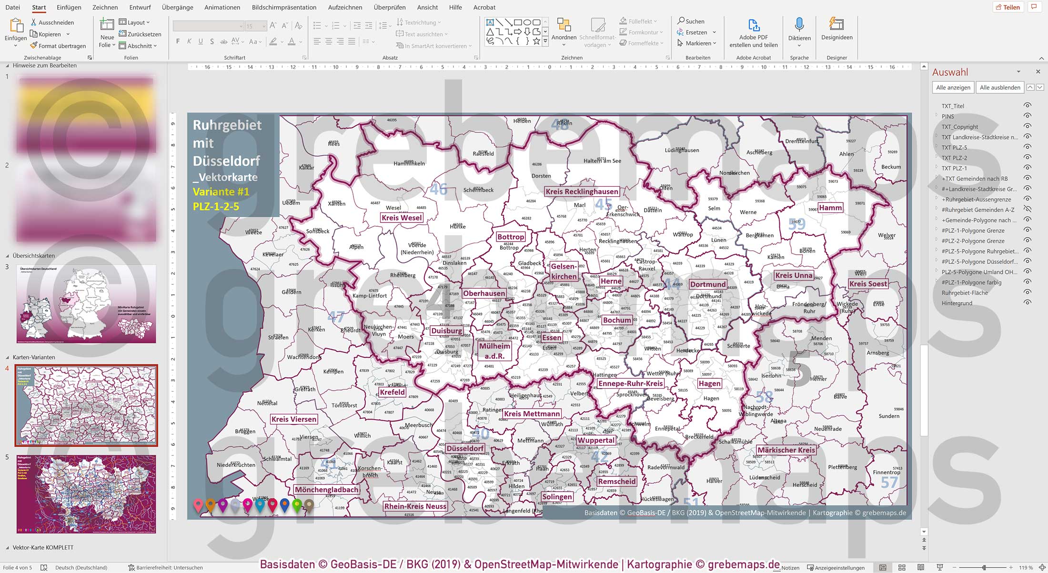The width and height of the screenshot is (1048, 573).
Task: Show the #Ruhrgebiet Gemeinden A-Z object
Action: (x=1028, y=209)
